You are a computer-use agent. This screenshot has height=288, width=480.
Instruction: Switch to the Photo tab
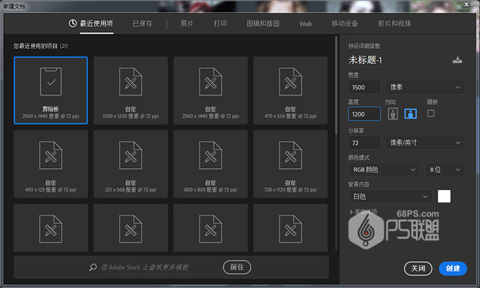pos(187,23)
